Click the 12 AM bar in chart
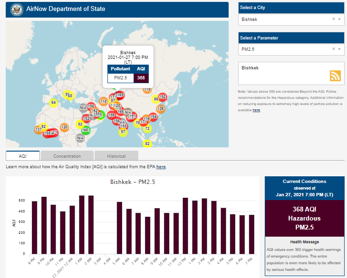 click(72, 230)
